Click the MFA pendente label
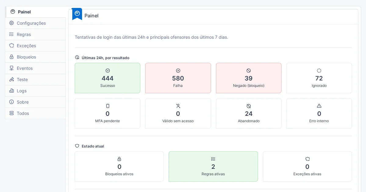366x192 pixels. (x=108, y=121)
